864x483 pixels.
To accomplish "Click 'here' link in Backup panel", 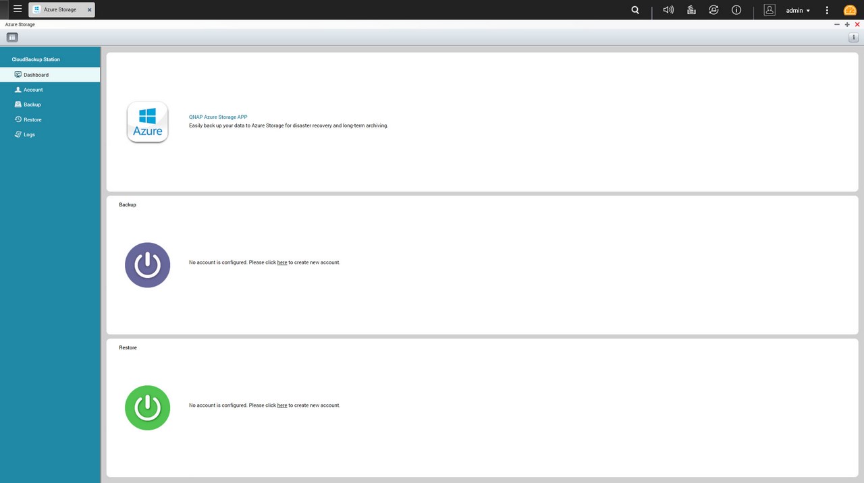I will tap(282, 262).
